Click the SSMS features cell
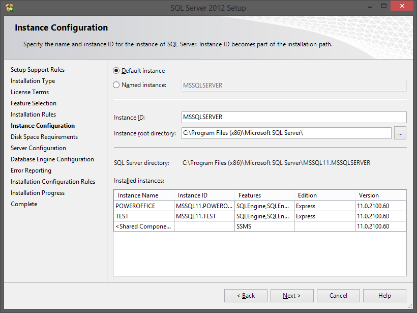Viewport: 417px width, 313px height. [x=264, y=226]
